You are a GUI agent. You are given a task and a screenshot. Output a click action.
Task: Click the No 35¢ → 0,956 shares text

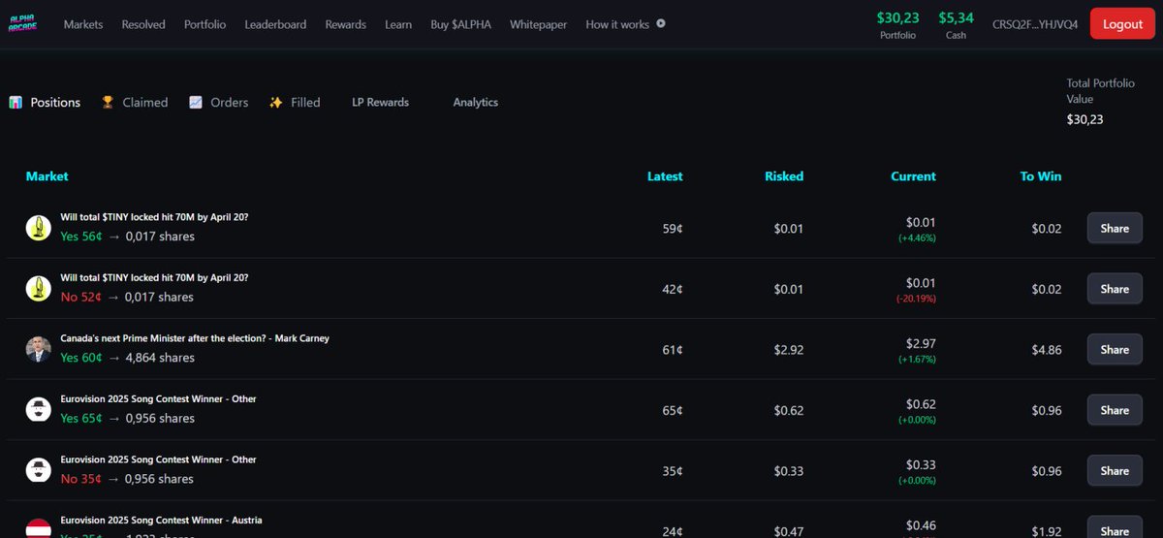click(x=127, y=479)
